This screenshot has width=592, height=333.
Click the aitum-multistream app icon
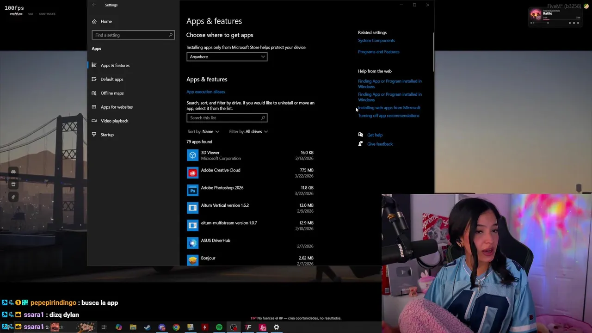point(192,226)
